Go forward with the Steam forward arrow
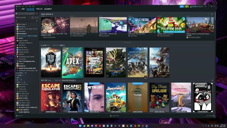The height and width of the screenshot is (128, 227). [19, 9]
